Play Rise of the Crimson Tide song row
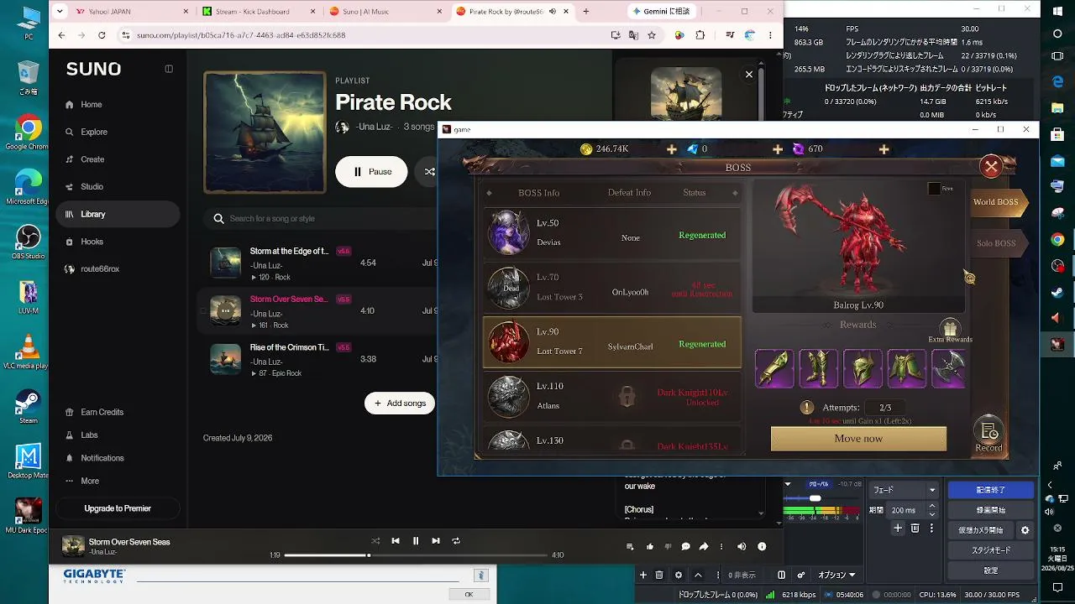The image size is (1075, 604). click(319, 359)
